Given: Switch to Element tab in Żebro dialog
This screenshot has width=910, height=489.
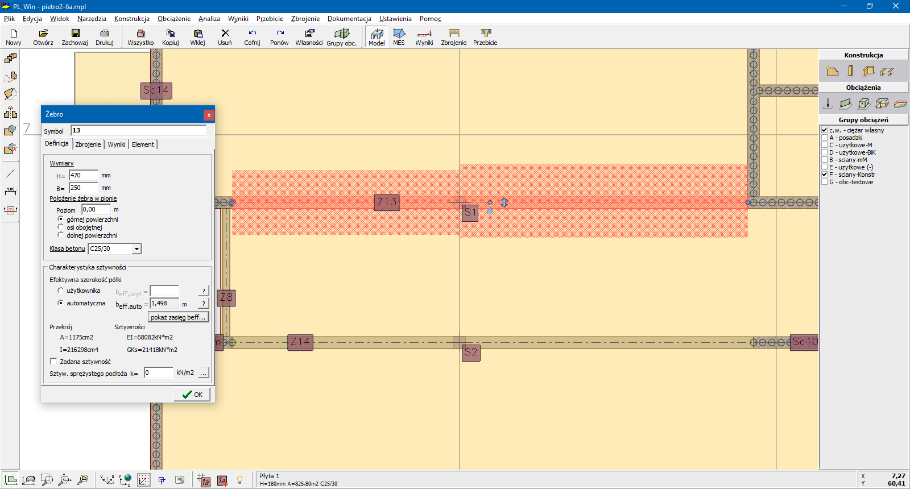Looking at the screenshot, I should click(x=143, y=144).
